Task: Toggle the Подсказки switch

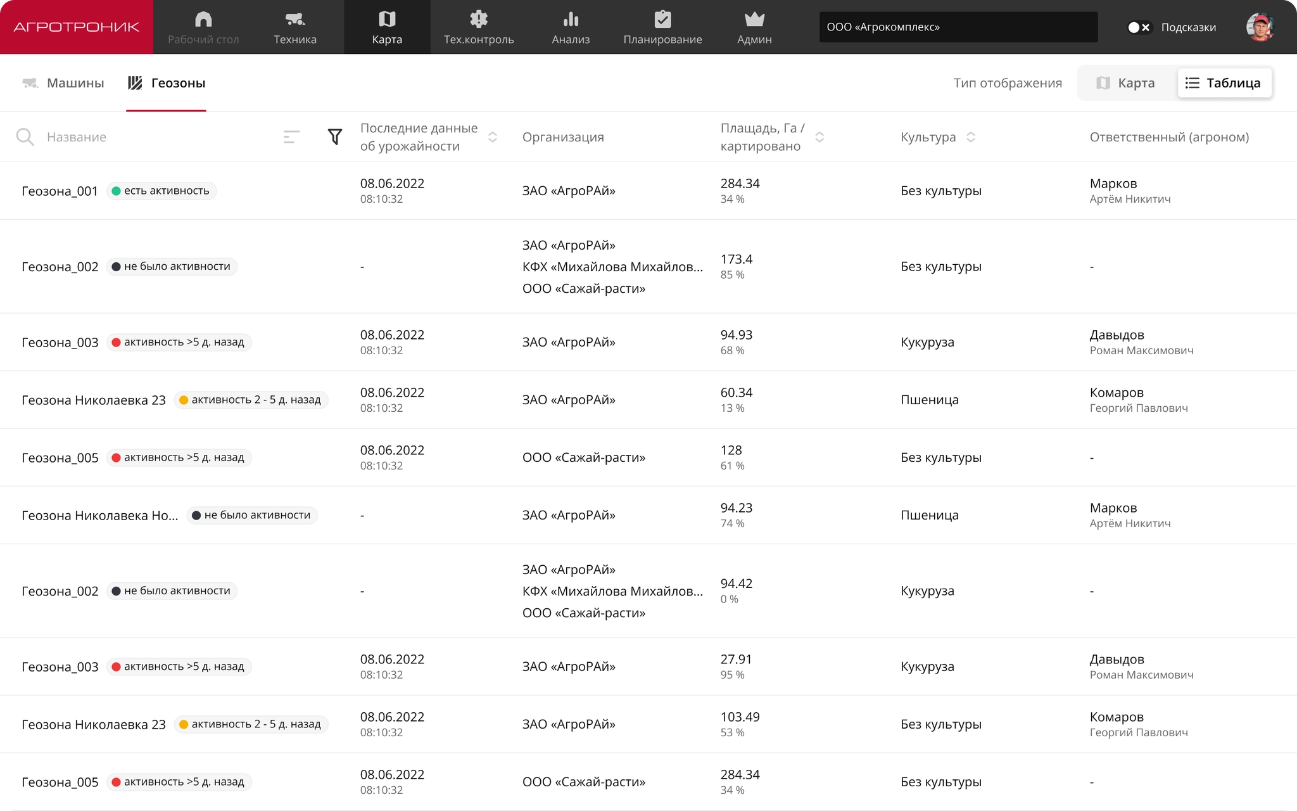Action: pyautogui.click(x=1139, y=27)
